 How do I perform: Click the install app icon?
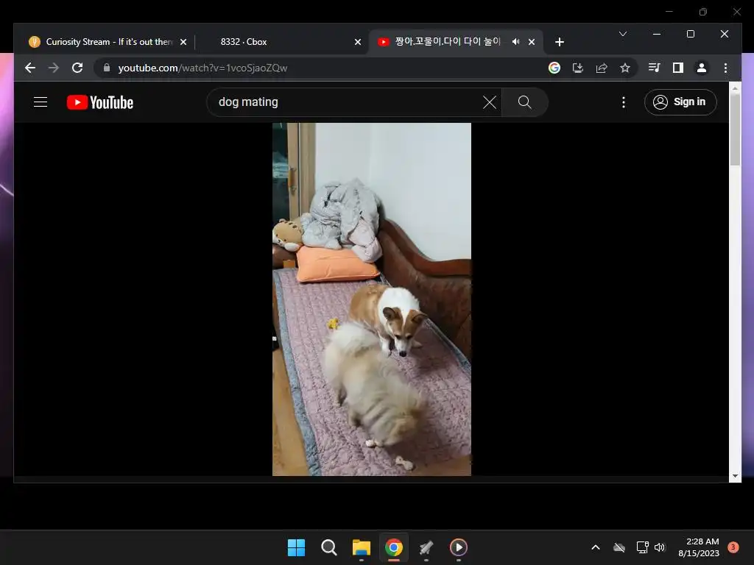[x=577, y=68]
